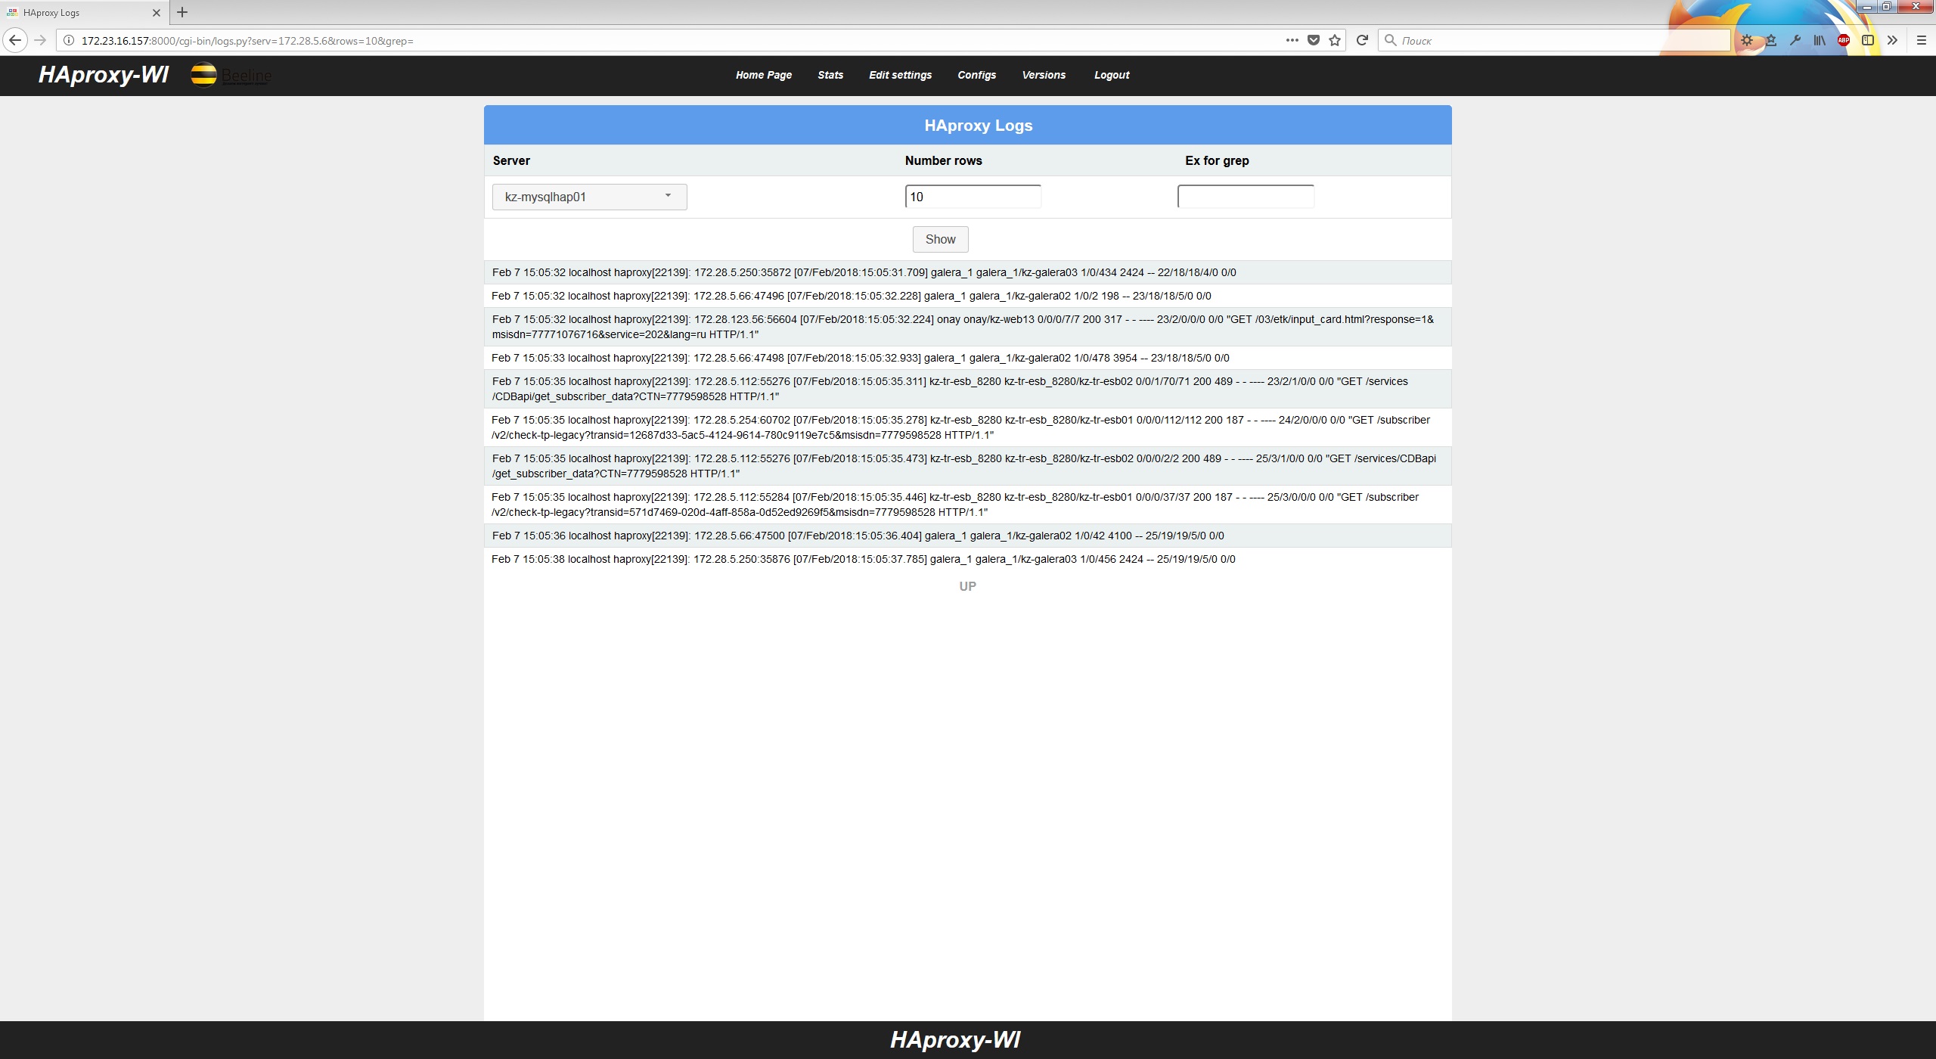Screen dimensions: 1936x1059
Task: Click the Beeline logo
Action: click(231, 75)
